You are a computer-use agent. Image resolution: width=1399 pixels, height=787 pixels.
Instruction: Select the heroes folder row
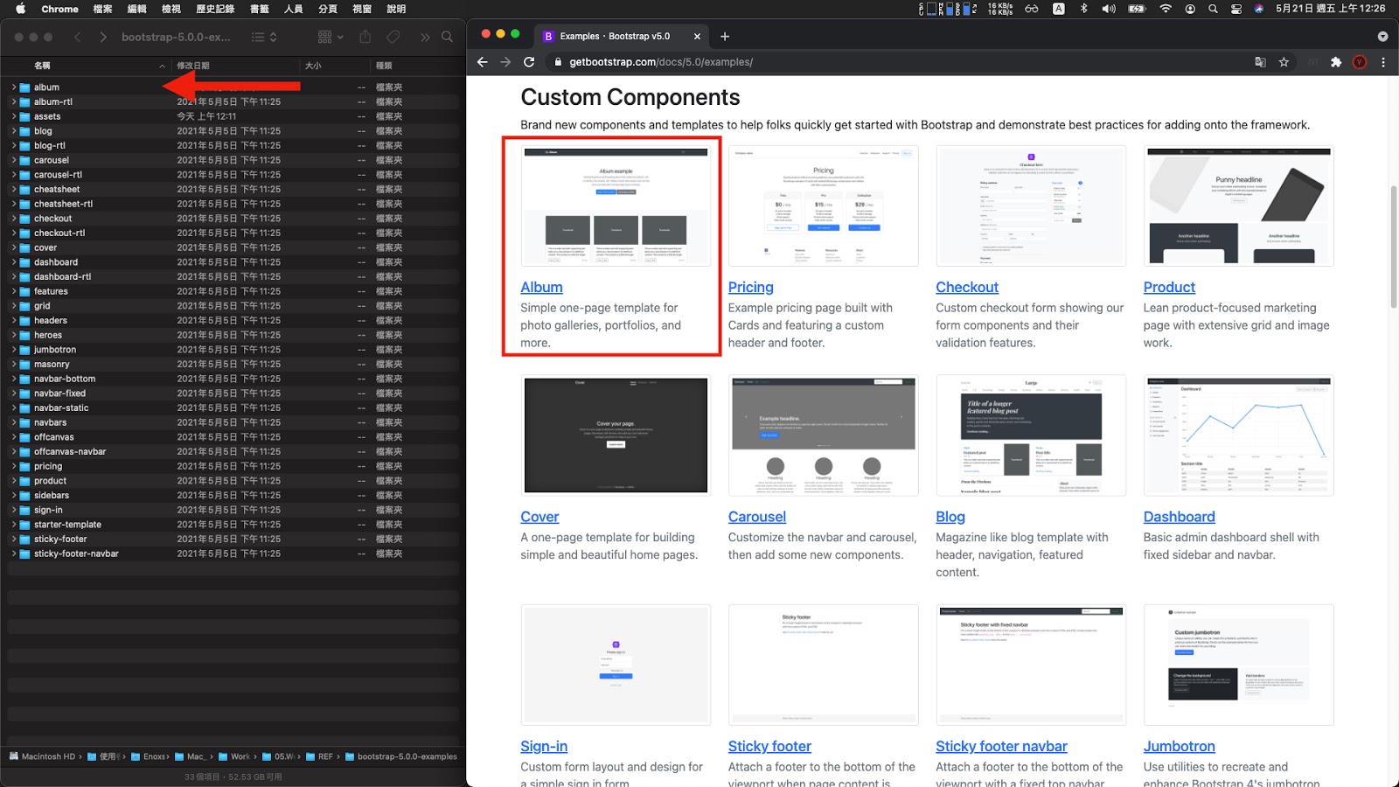(x=232, y=335)
